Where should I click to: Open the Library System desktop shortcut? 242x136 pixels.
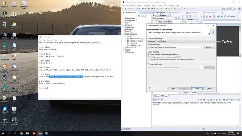pos(14,111)
